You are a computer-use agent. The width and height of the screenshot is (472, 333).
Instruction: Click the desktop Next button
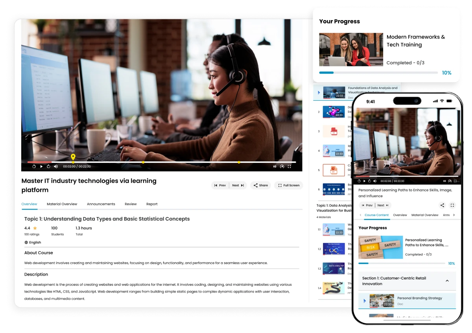[238, 185]
